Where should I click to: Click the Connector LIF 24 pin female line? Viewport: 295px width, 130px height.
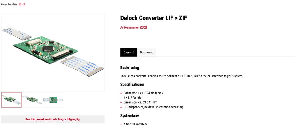pyautogui.click(x=144, y=93)
